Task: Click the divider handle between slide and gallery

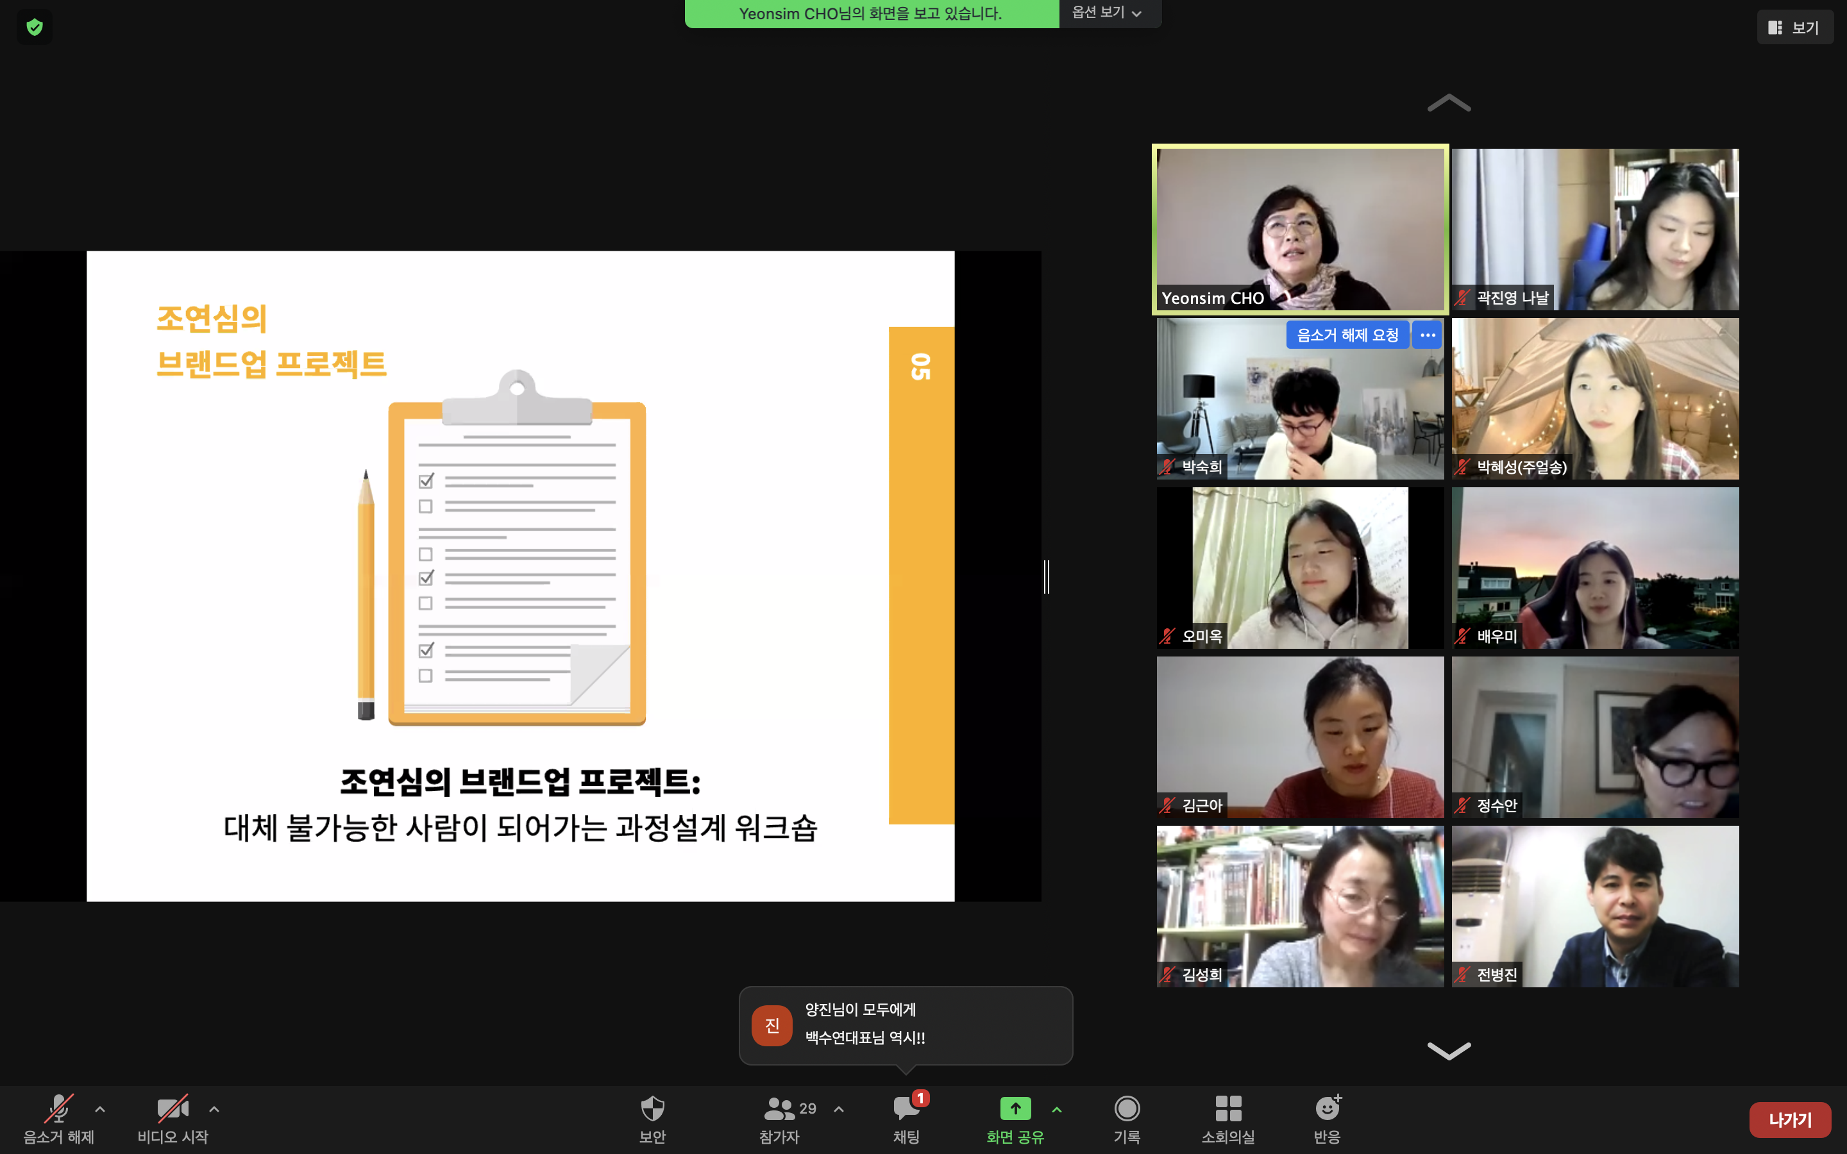Action: click(1047, 576)
